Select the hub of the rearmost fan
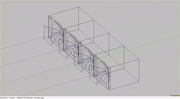Viewport: 180px width, 99px height. click(61, 32)
